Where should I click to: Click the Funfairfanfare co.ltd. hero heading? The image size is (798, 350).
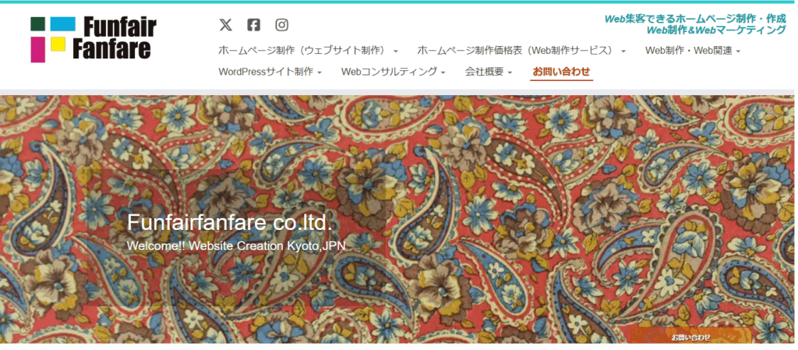point(230,222)
